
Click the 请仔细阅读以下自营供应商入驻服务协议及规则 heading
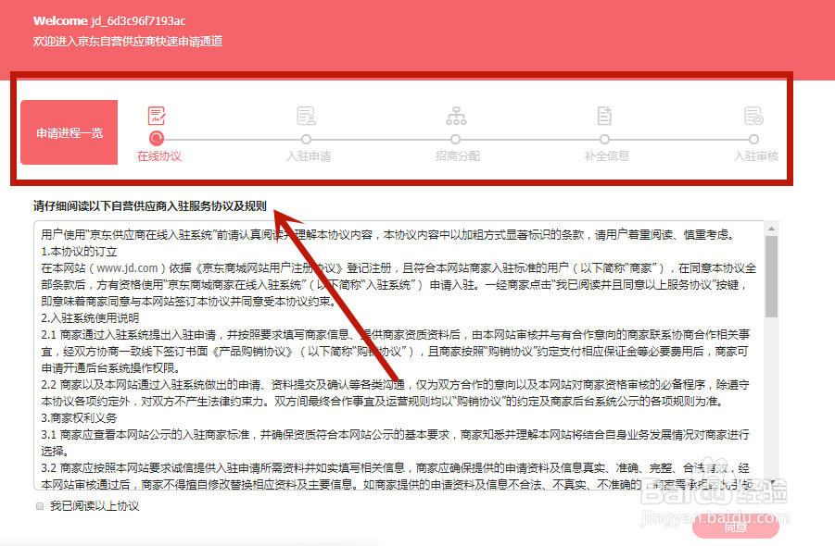point(149,205)
